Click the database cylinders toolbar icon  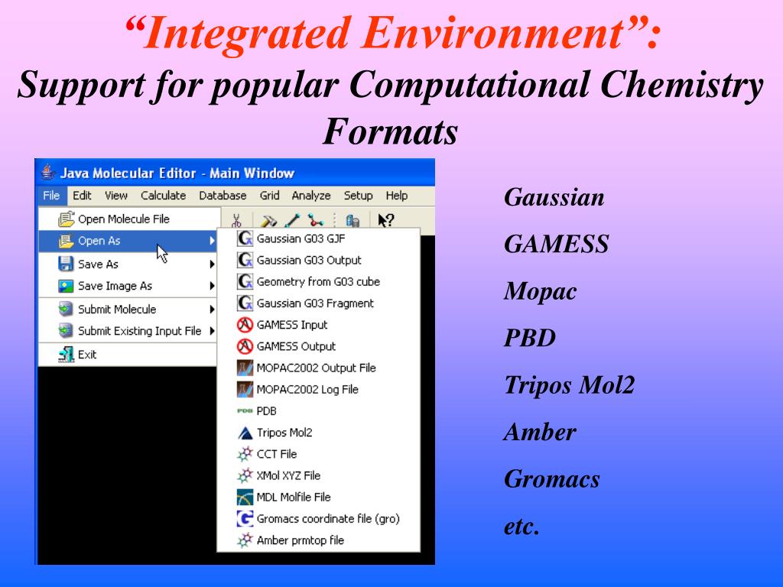coord(353,220)
